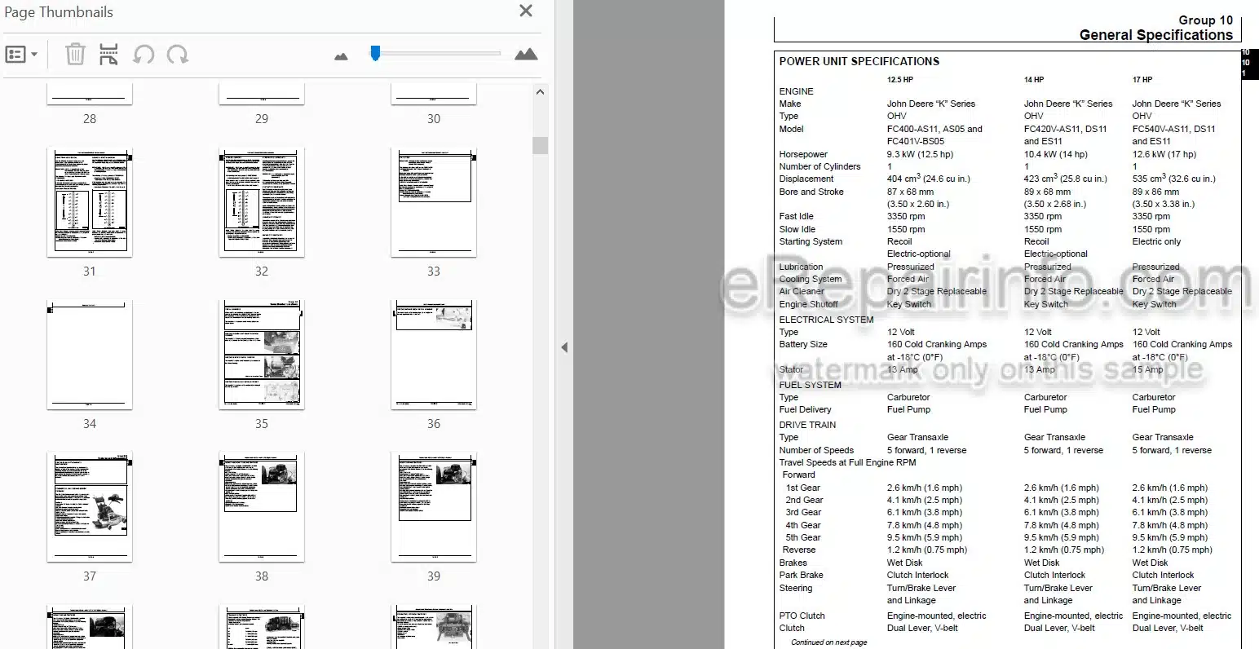Enlarge thumbnails with large mountain icon
Image resolution: width=1259 pixels, height=649 pixels.
click(526, 55)
